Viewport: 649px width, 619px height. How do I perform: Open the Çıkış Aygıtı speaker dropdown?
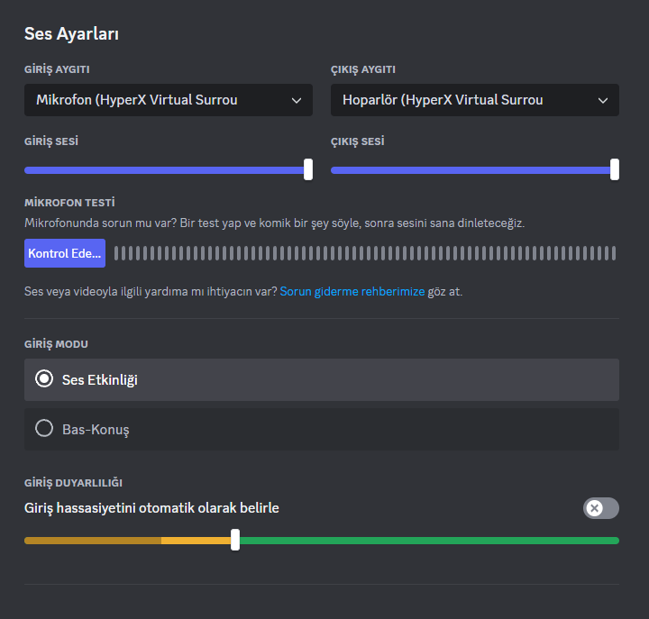tap(474, 100)
